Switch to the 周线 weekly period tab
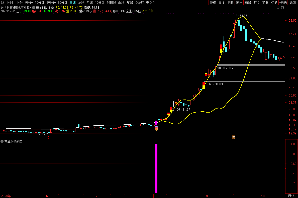Viewport: 298px width, 198px height. [x=81, y=3]
